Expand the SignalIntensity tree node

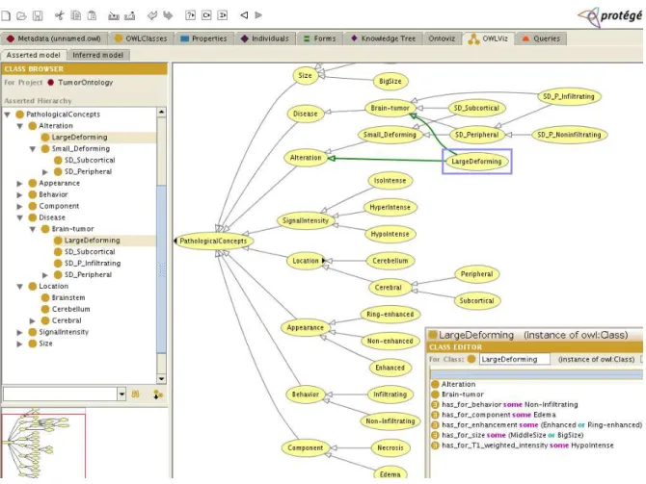click(19, 332)
